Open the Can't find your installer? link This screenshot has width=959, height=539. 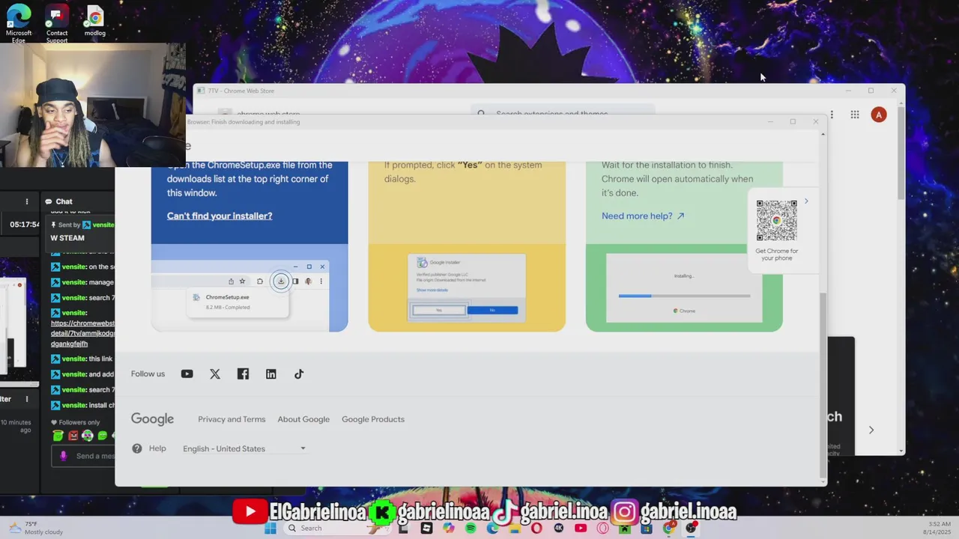pyautogui.click(x=220, y=216)
